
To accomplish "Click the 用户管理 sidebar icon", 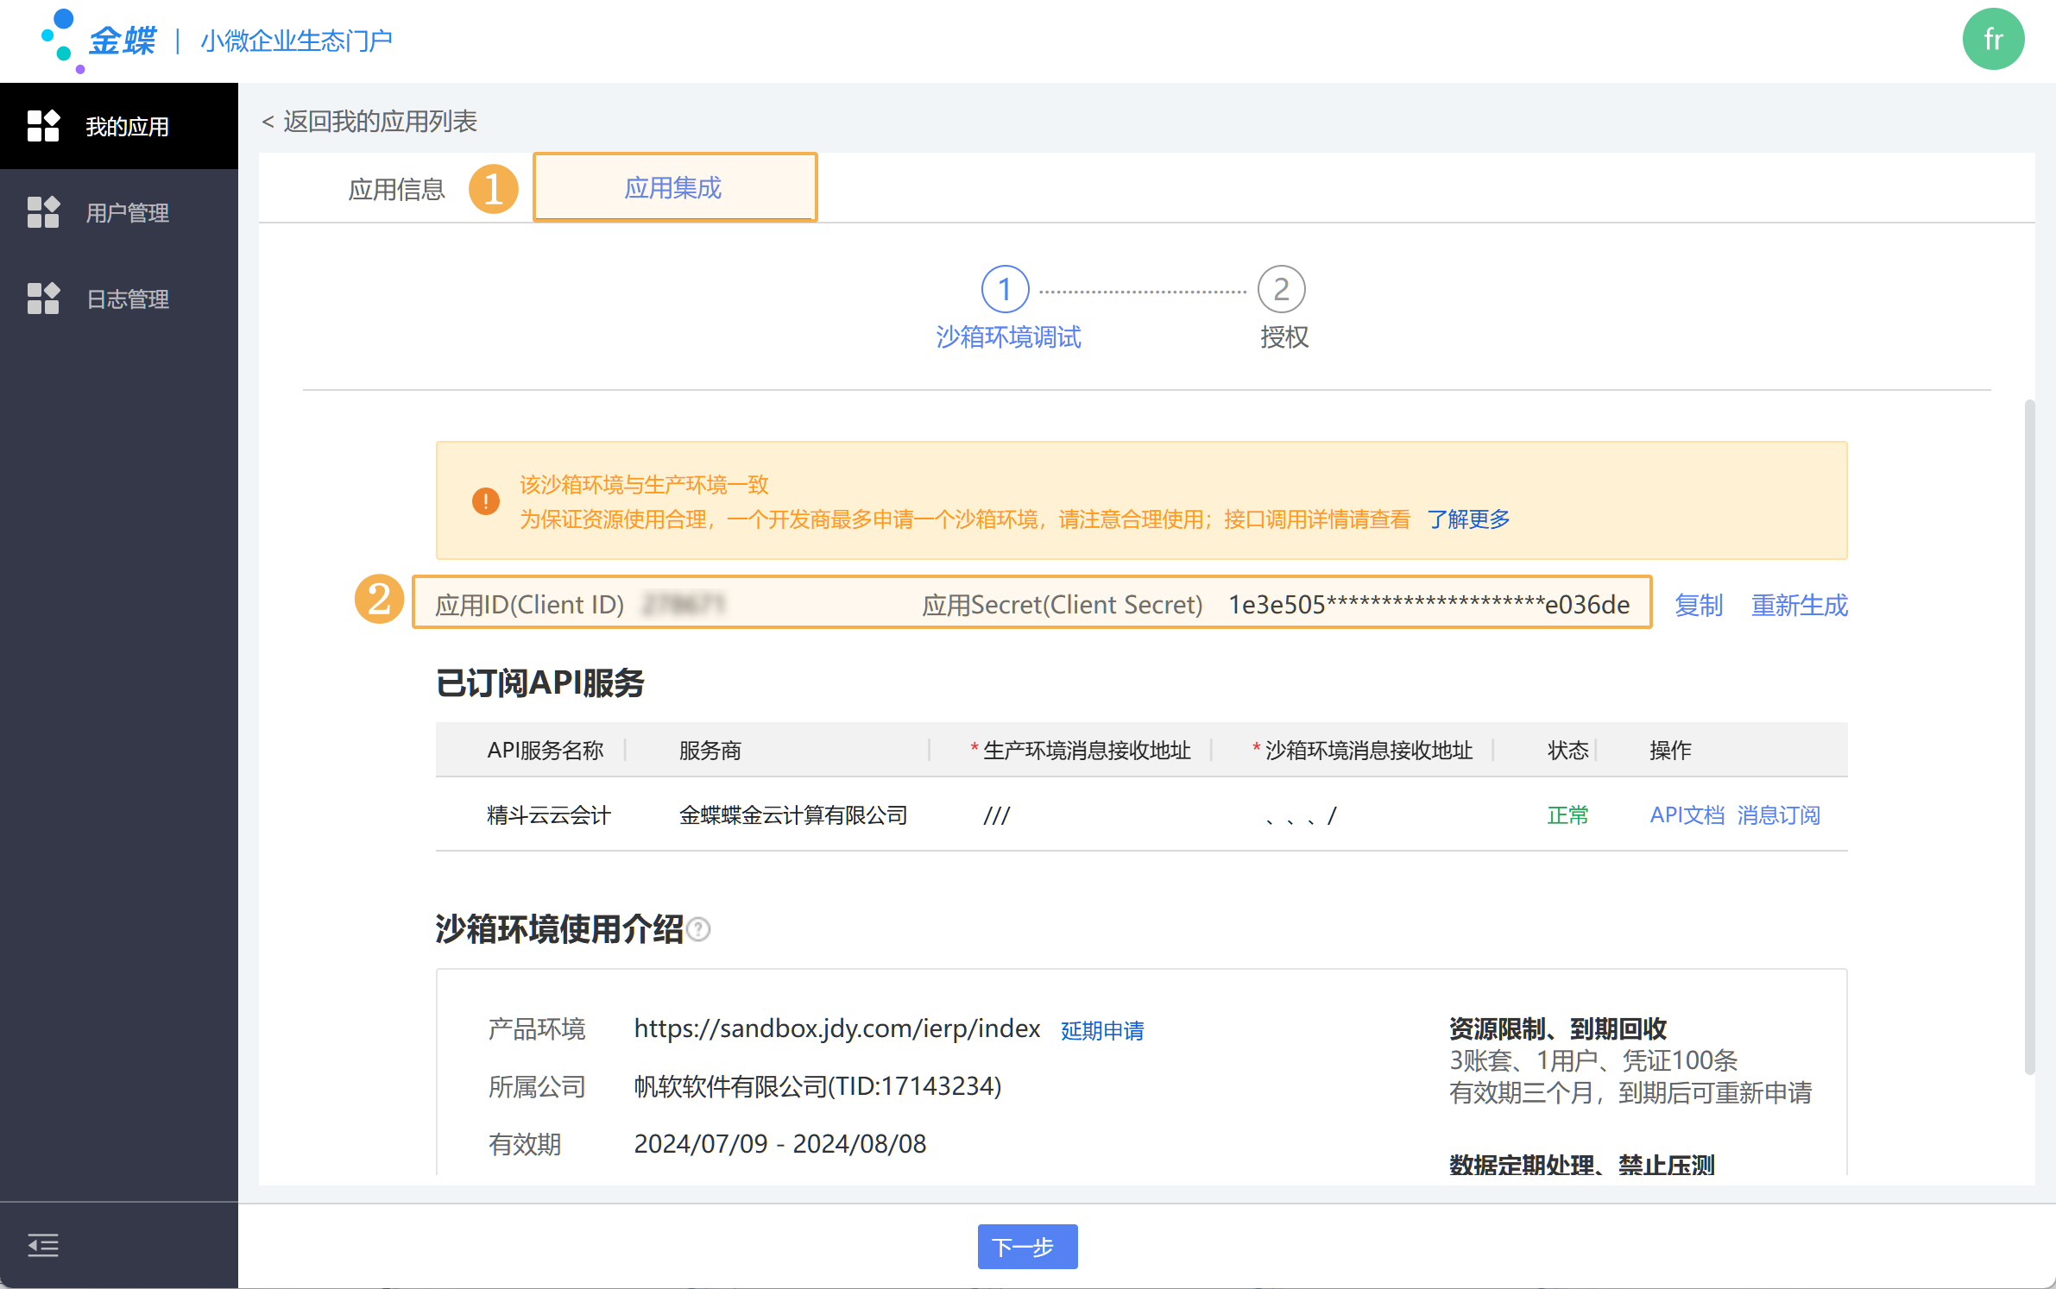I will tap(43, 212).
